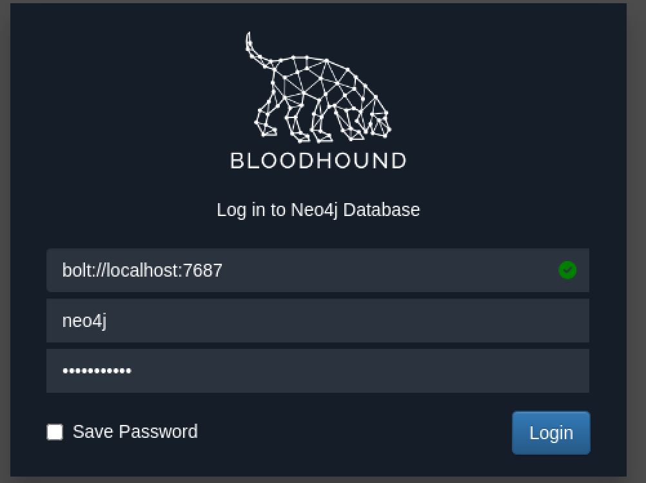Select the masked password field
Image resolution: width=646 pixels, height=483 pixels.
coord(317,371)
